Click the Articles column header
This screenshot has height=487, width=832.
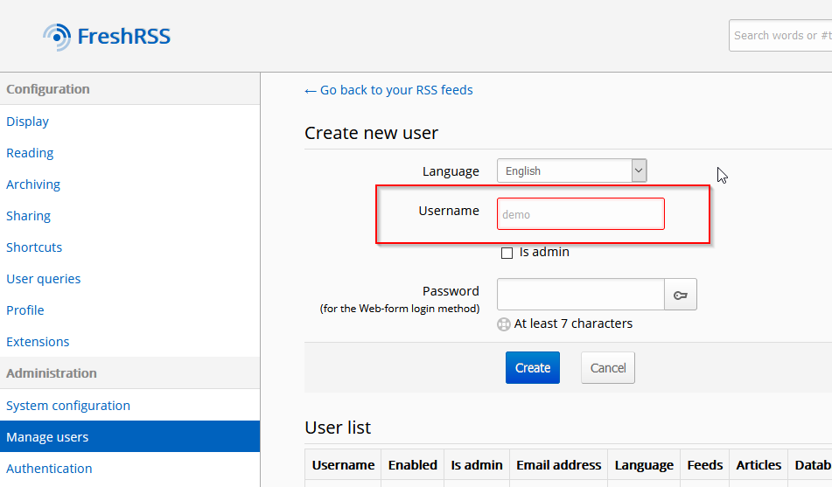click(759, 465)
